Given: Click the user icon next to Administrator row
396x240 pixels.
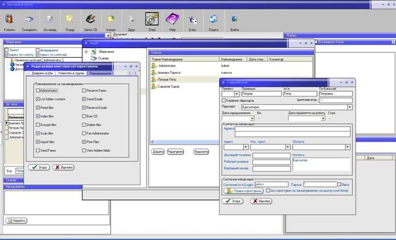Looking at the screenshot, I should pyautogui.click(x=154, y=66).
